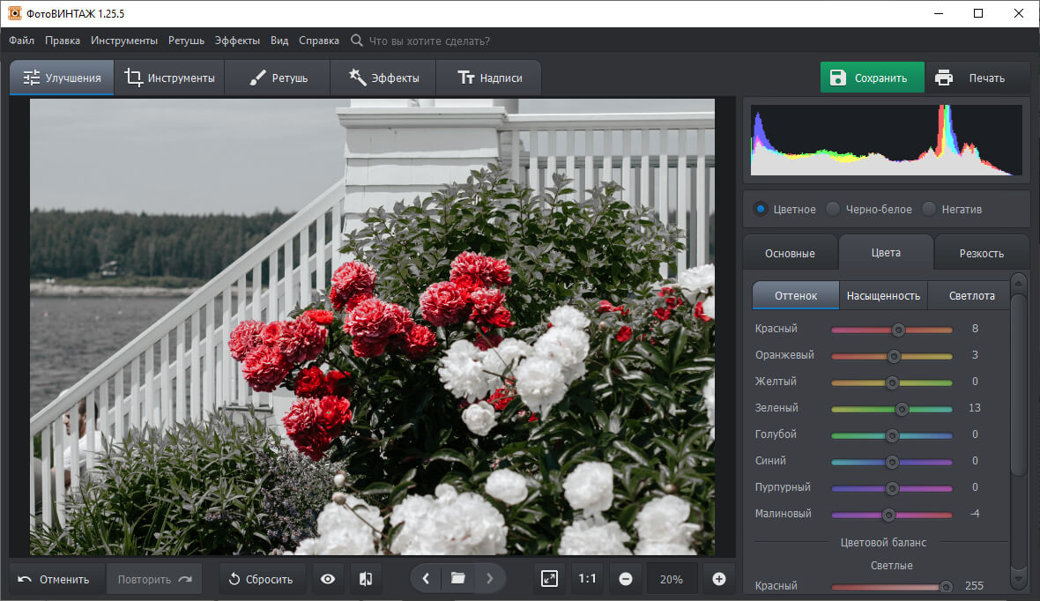Viewport: 1040px width, 601px height.
Task: Zoom in with the plus icon
Action: (x=718, y=579)
